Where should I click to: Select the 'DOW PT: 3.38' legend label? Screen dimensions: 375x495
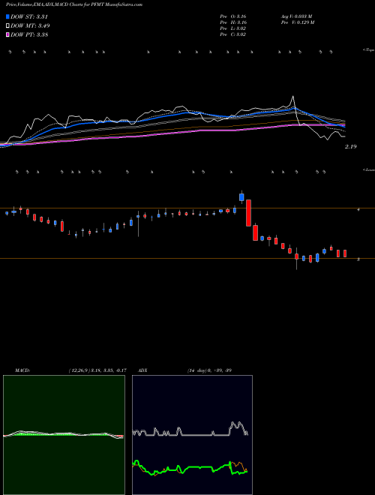[29, 34]
